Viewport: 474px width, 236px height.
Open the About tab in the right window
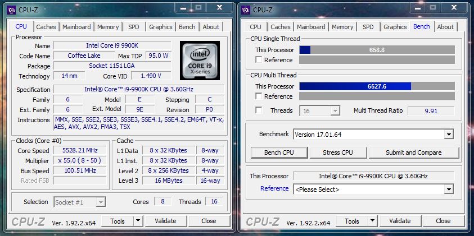445,27
